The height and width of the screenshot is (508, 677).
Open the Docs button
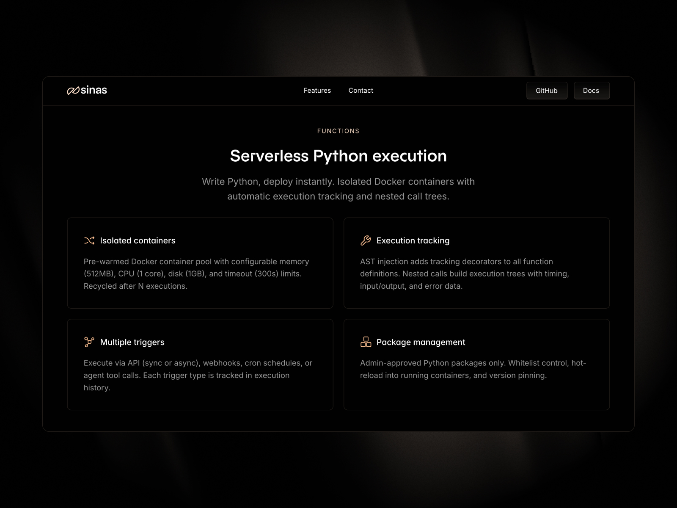click(592, 91)
